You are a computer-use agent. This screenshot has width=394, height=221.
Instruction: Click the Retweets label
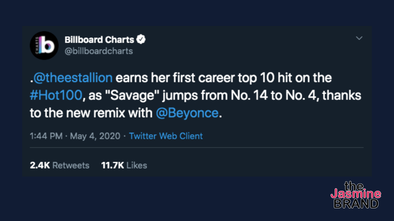click(71, 165)
